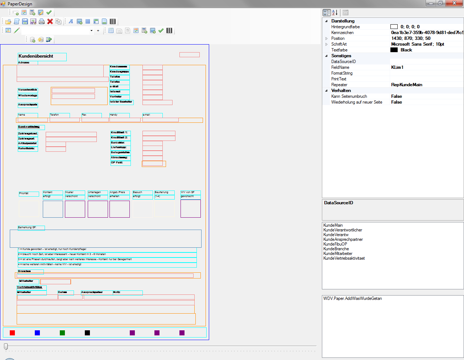Click the Kann Seitenumbruch False value
This screenshot has width=464, height=360.
(397, 96)
